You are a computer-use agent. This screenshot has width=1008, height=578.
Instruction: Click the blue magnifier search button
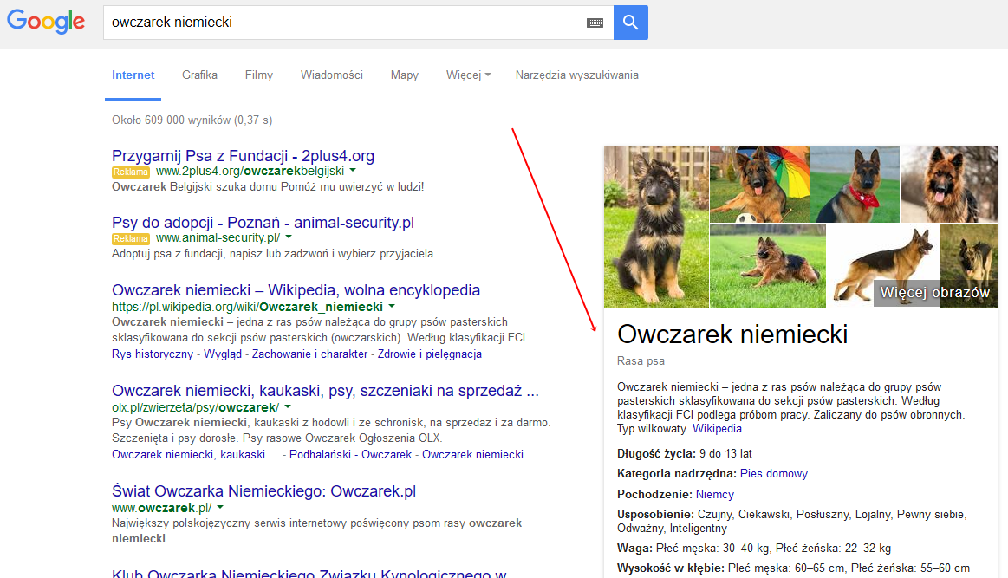[x=630, y=23]
